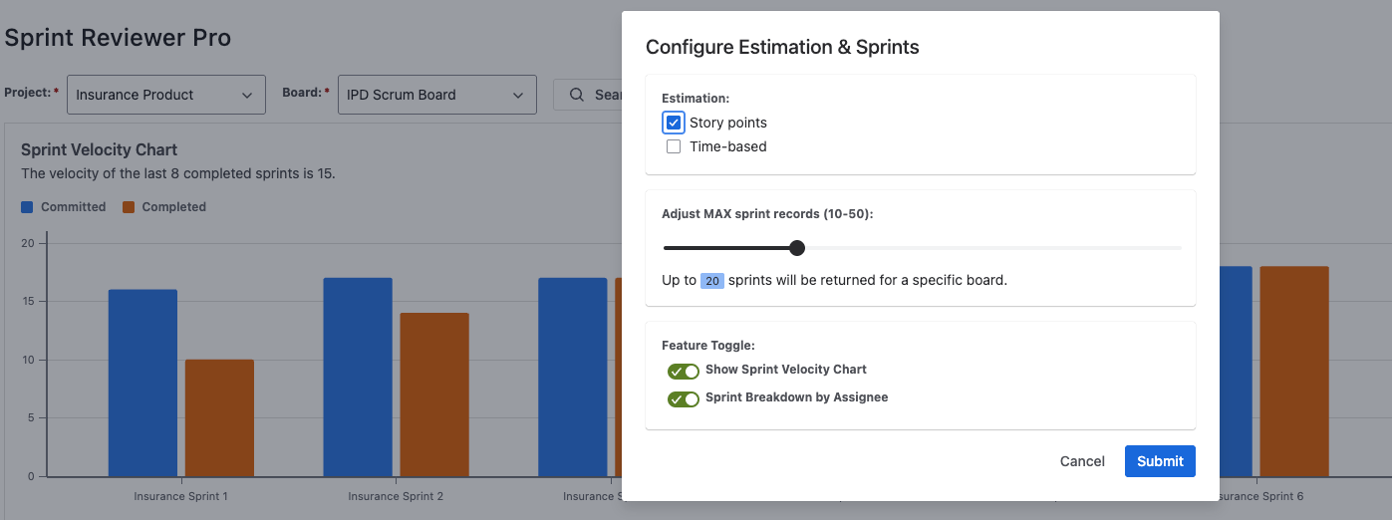This screenshot has height=520, width=1392.
Task: Toggle Sprint Breakdown by Assignee switch
Action: click(684, 398)
